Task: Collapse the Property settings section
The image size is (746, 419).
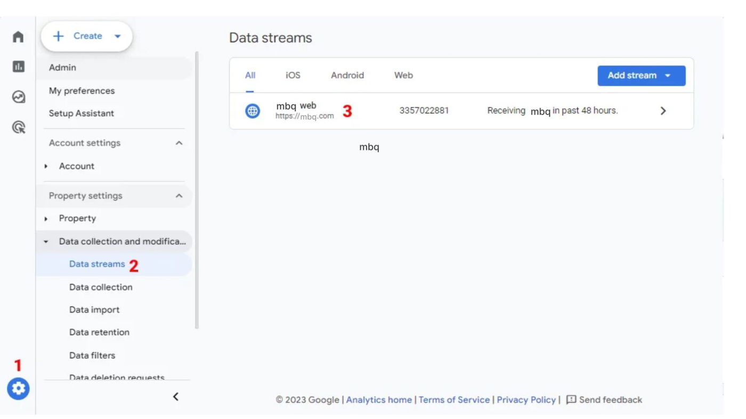Action: [179, 196]
